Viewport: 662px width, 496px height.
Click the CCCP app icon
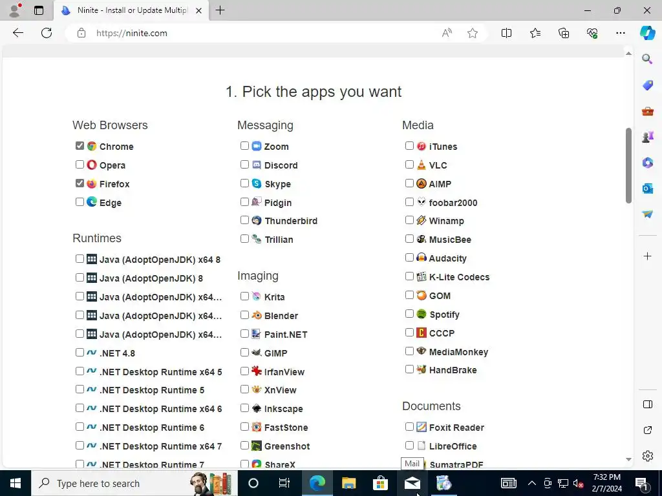point(422,333)
